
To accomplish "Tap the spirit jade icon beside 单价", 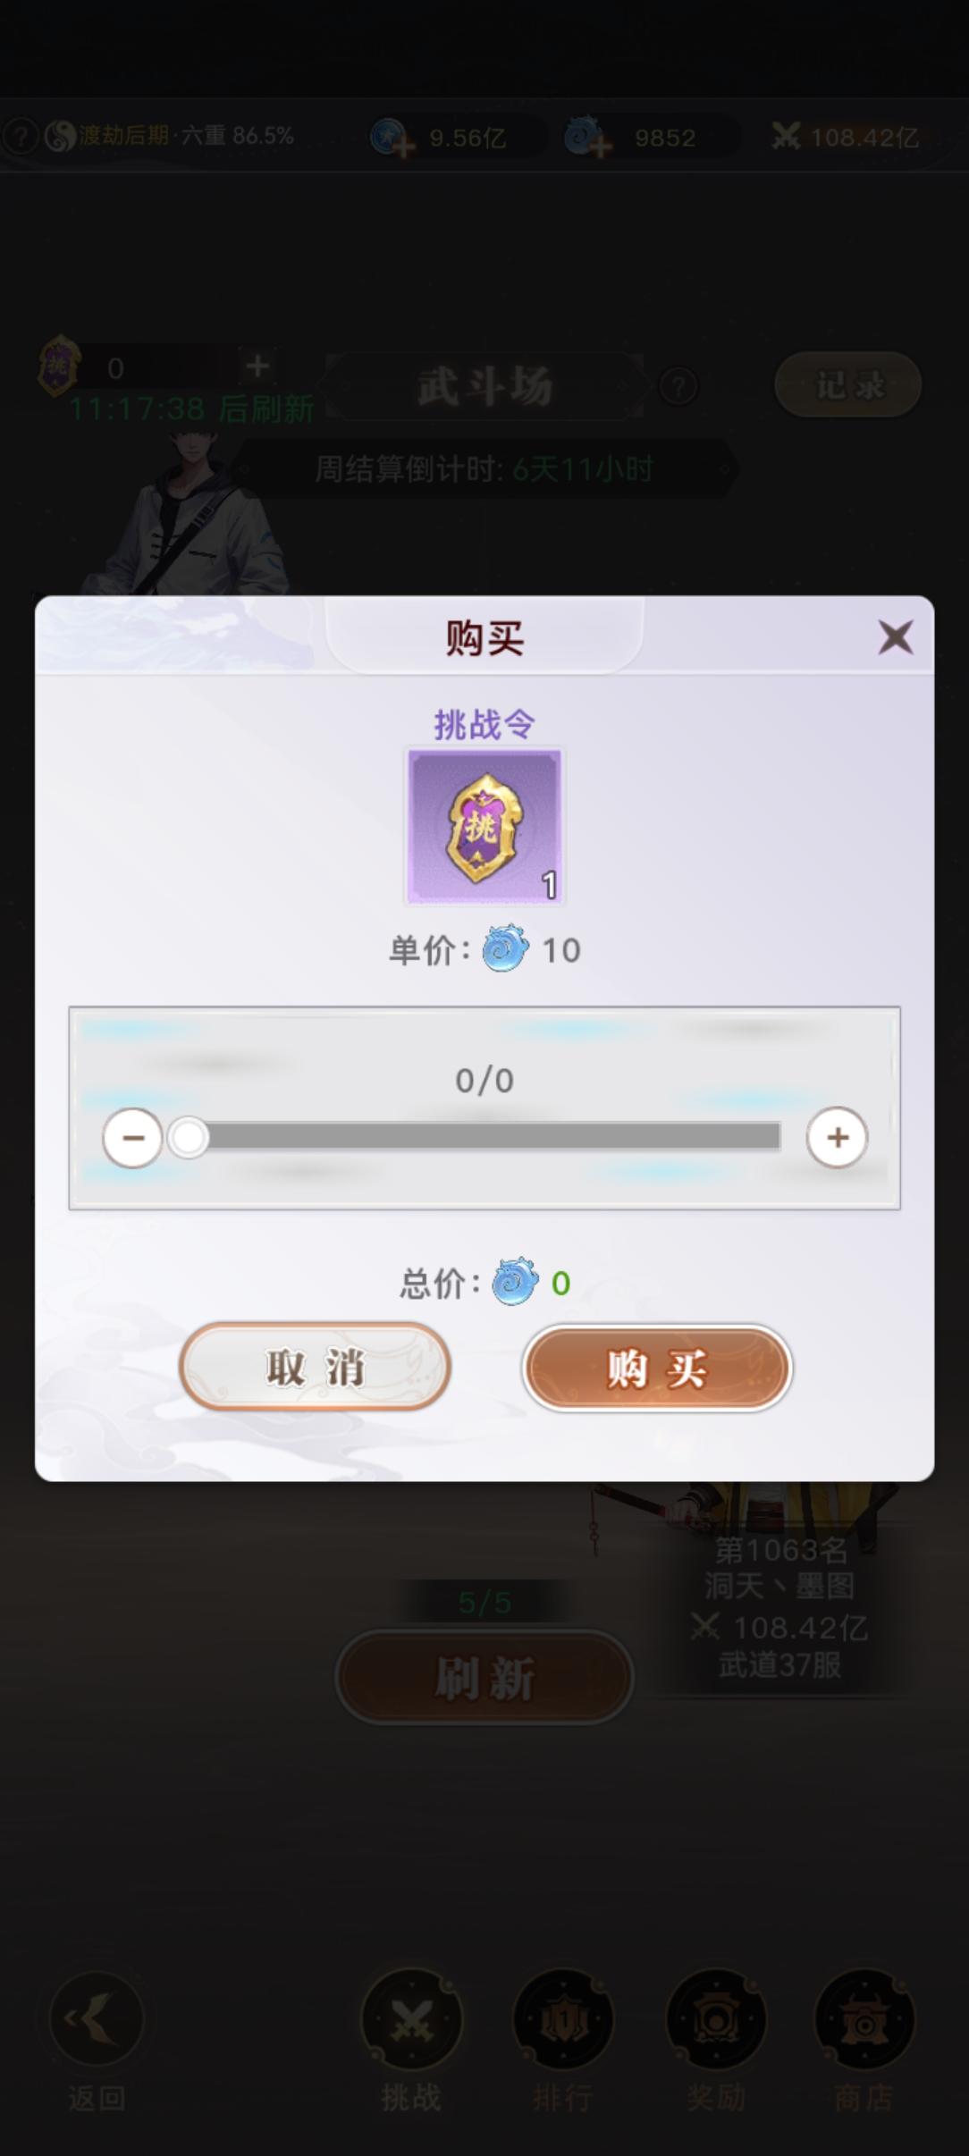I will [x=505, y=949].
